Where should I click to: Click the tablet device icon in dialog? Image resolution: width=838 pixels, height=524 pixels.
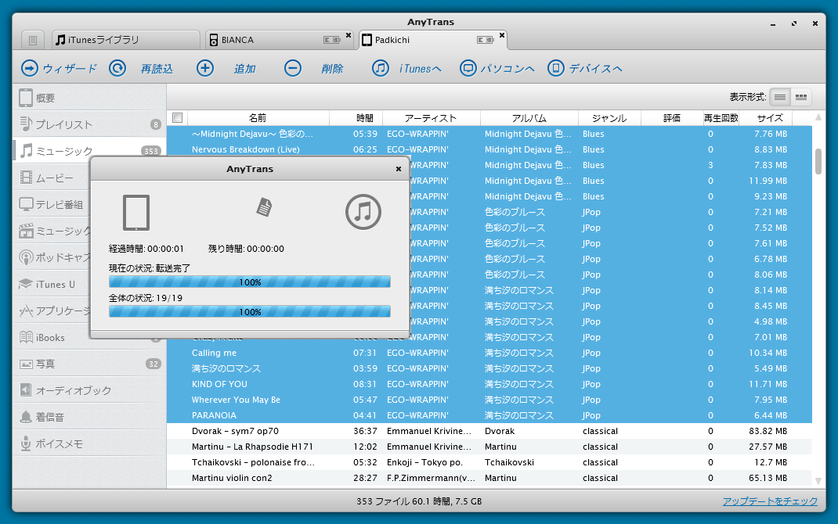136,213
